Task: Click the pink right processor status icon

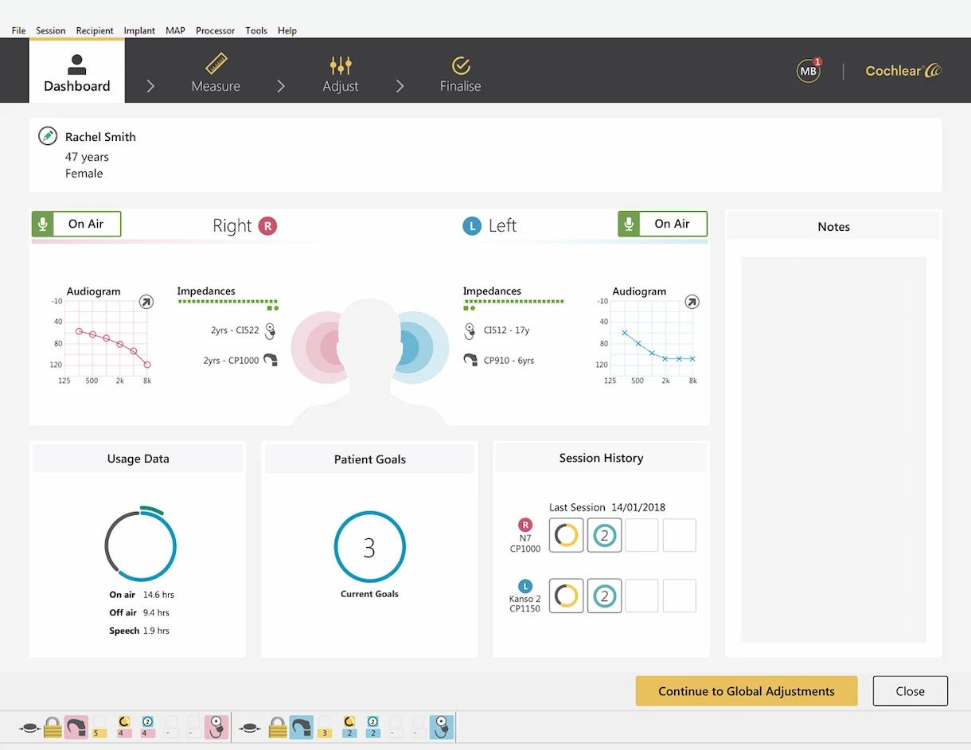Action: [76, 727]
